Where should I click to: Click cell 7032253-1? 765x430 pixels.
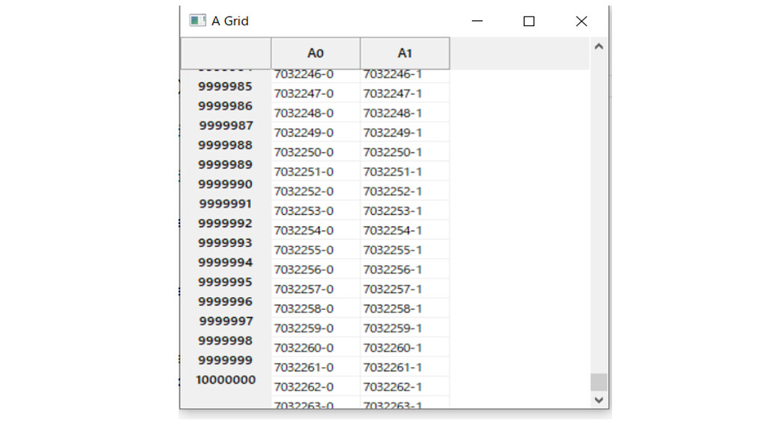(405, 211)
